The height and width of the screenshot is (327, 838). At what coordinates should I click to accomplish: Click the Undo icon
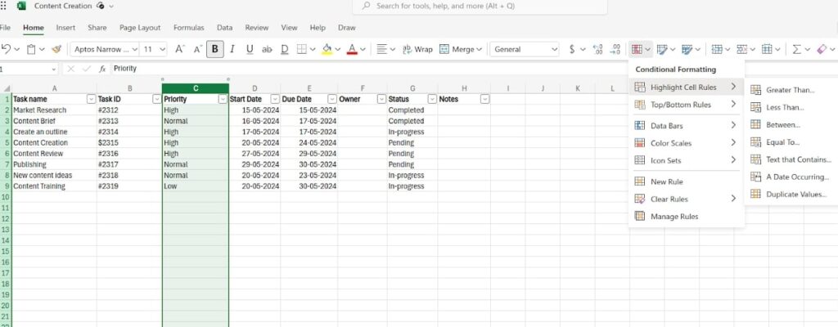click(x=6, y=48)
